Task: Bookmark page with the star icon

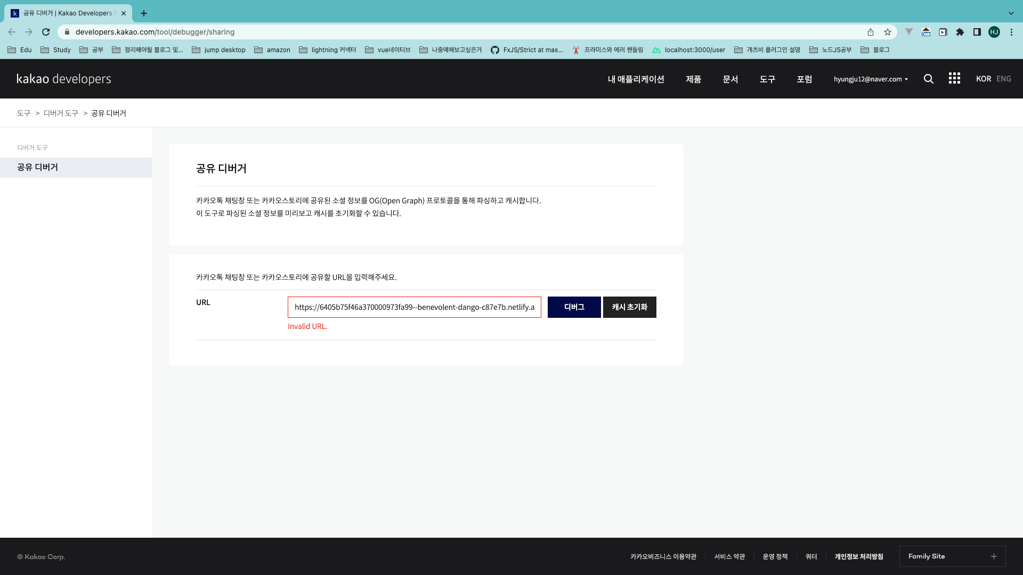Action: point(888,32)
